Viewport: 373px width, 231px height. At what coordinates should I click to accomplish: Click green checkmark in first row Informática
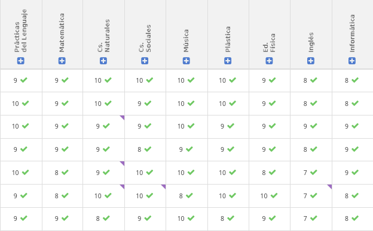[355, 80]
